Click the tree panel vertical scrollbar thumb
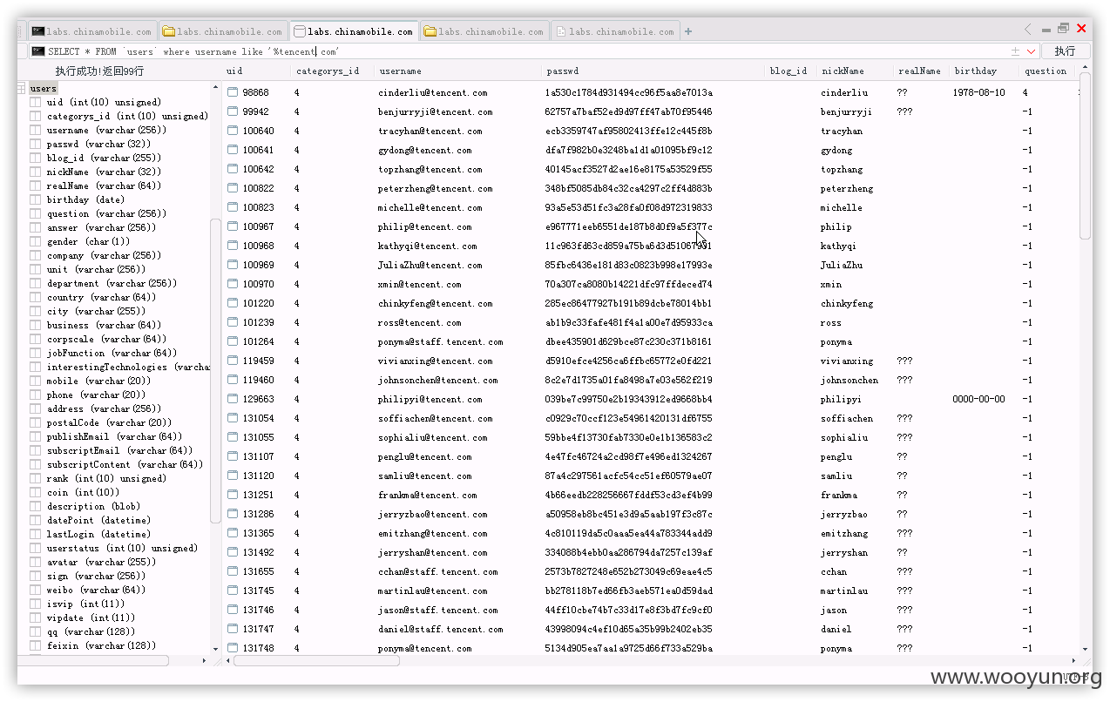 [215, 370]
